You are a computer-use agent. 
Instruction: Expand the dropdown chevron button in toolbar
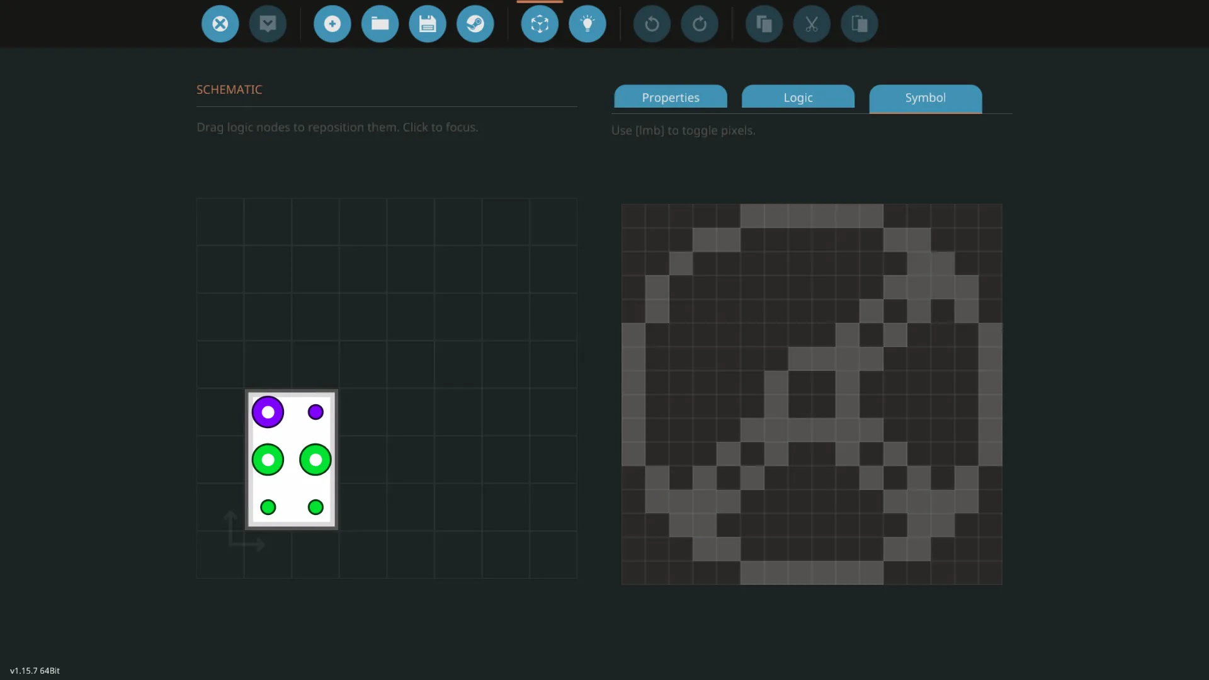268,24
